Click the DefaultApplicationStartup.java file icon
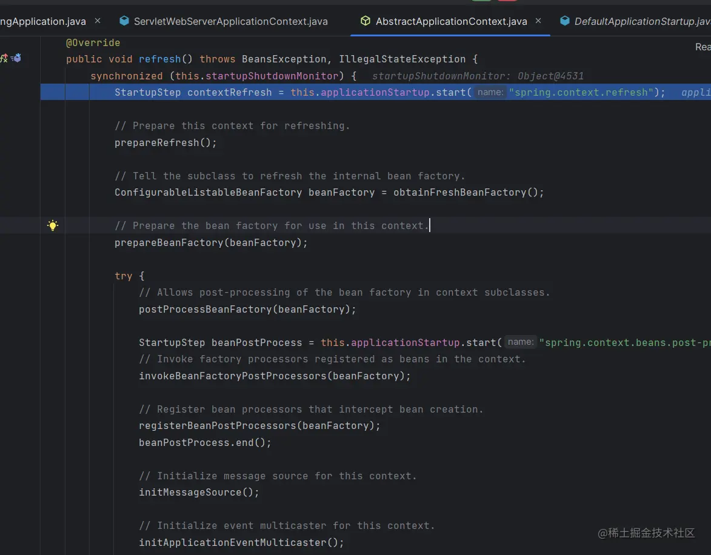This screenshot has width=711, height=555. point(565,21)
